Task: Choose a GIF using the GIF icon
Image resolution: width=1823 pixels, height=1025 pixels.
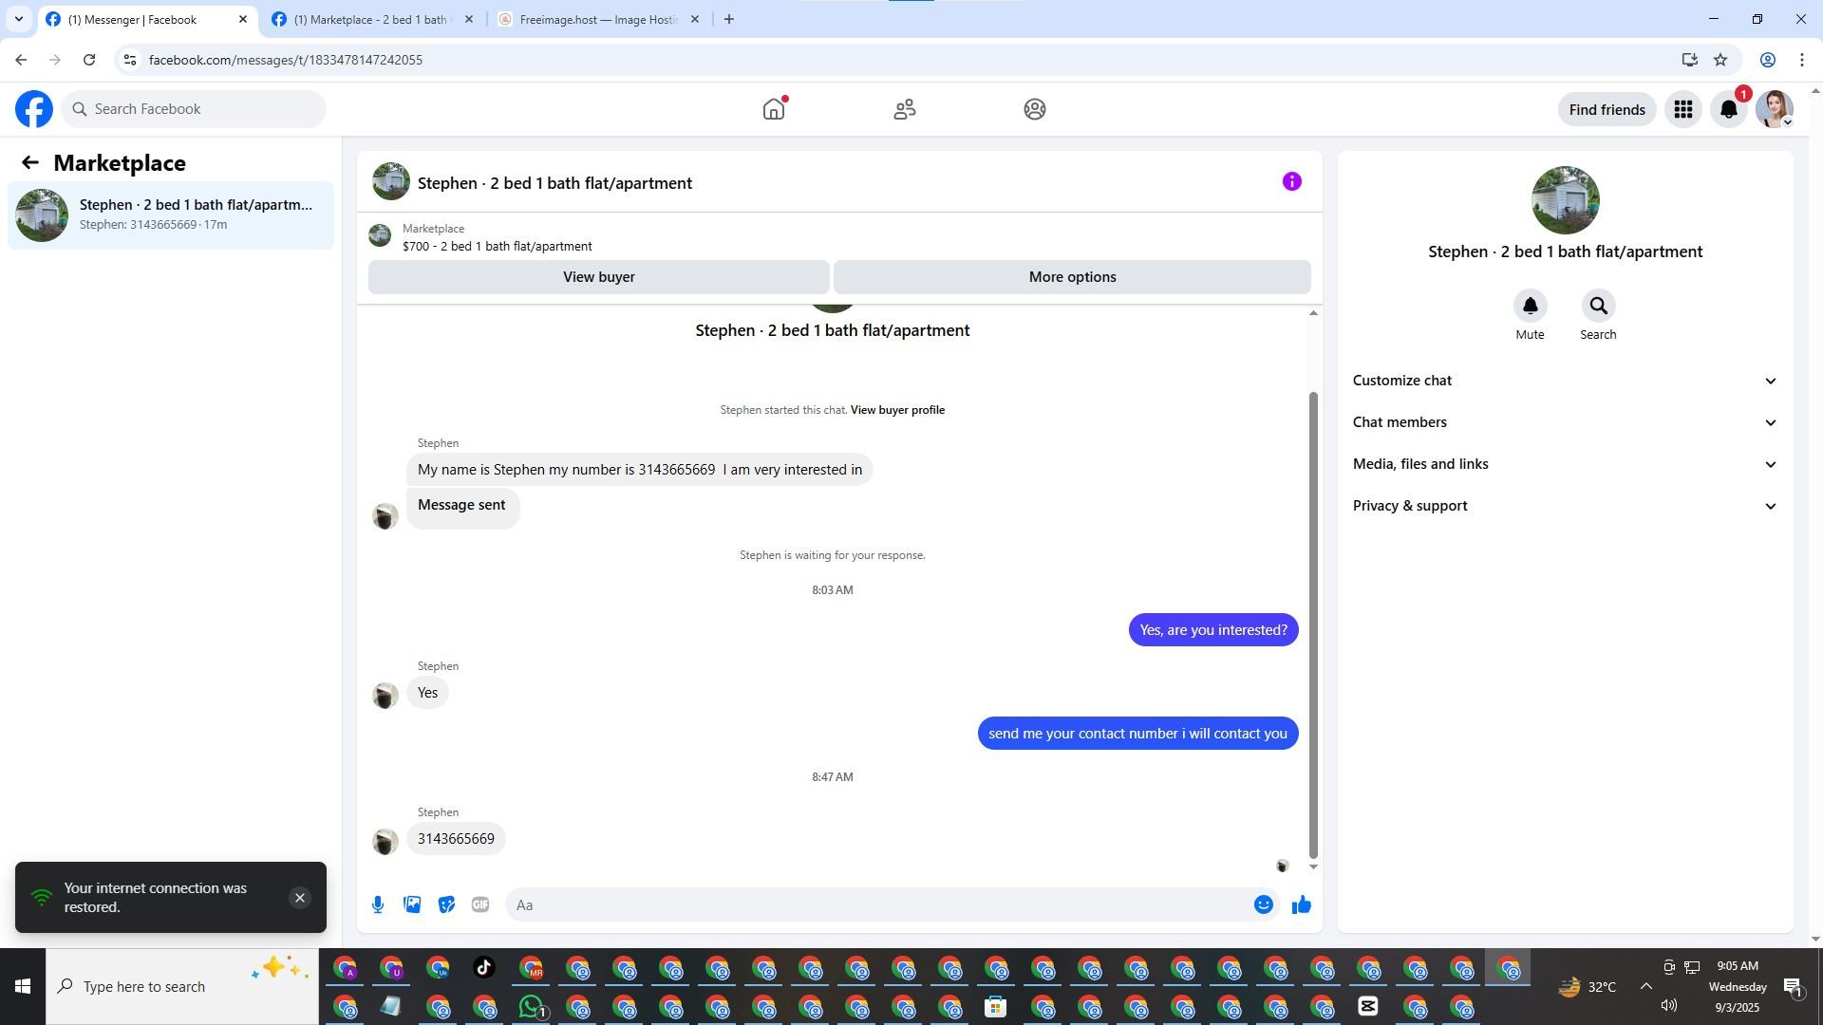Action: pos(480,904)
